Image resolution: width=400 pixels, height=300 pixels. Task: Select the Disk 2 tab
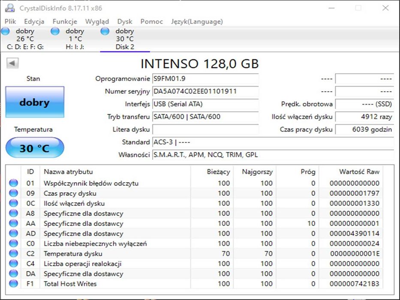point(125,39)
